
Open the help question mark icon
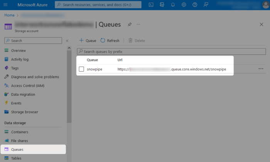[x=195, y=5]
